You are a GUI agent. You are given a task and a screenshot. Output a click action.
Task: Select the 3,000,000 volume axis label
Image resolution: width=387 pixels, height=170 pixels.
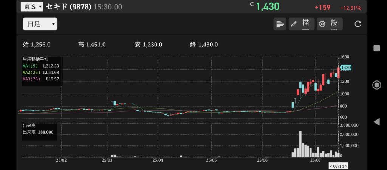tap(349, 125)
